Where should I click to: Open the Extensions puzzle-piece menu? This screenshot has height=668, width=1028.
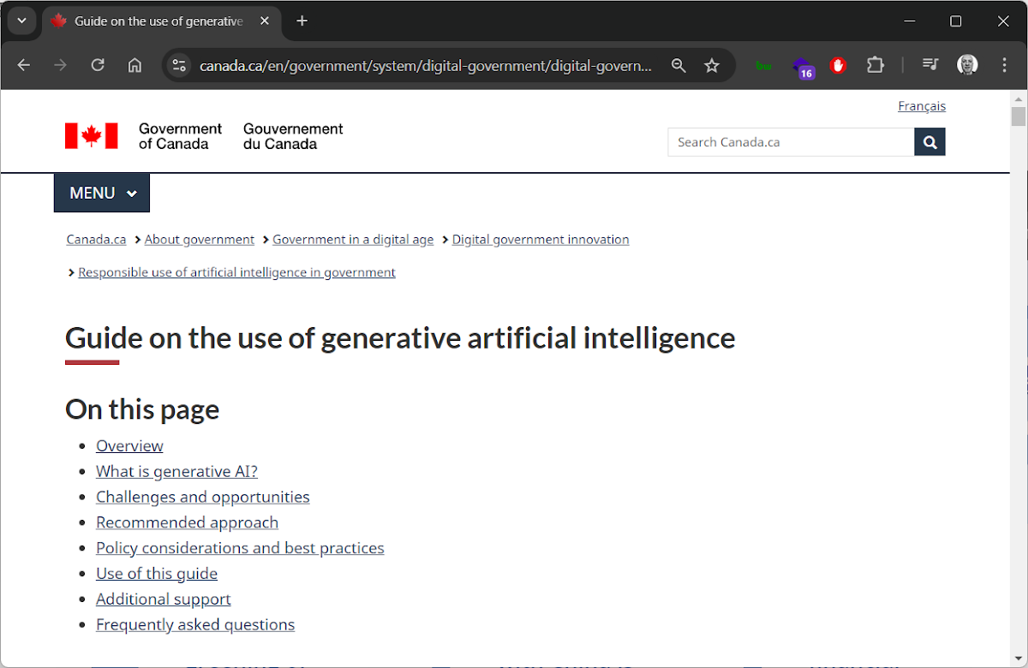tap(875, 65)
